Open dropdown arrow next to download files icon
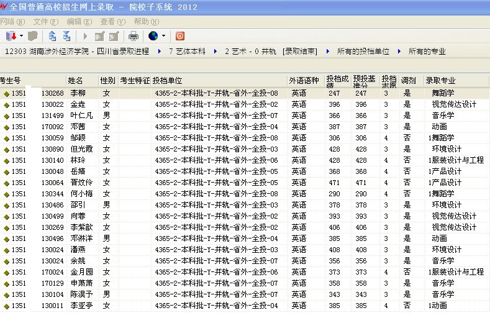This screenshot has height=318, width=490. pos(21,36)
